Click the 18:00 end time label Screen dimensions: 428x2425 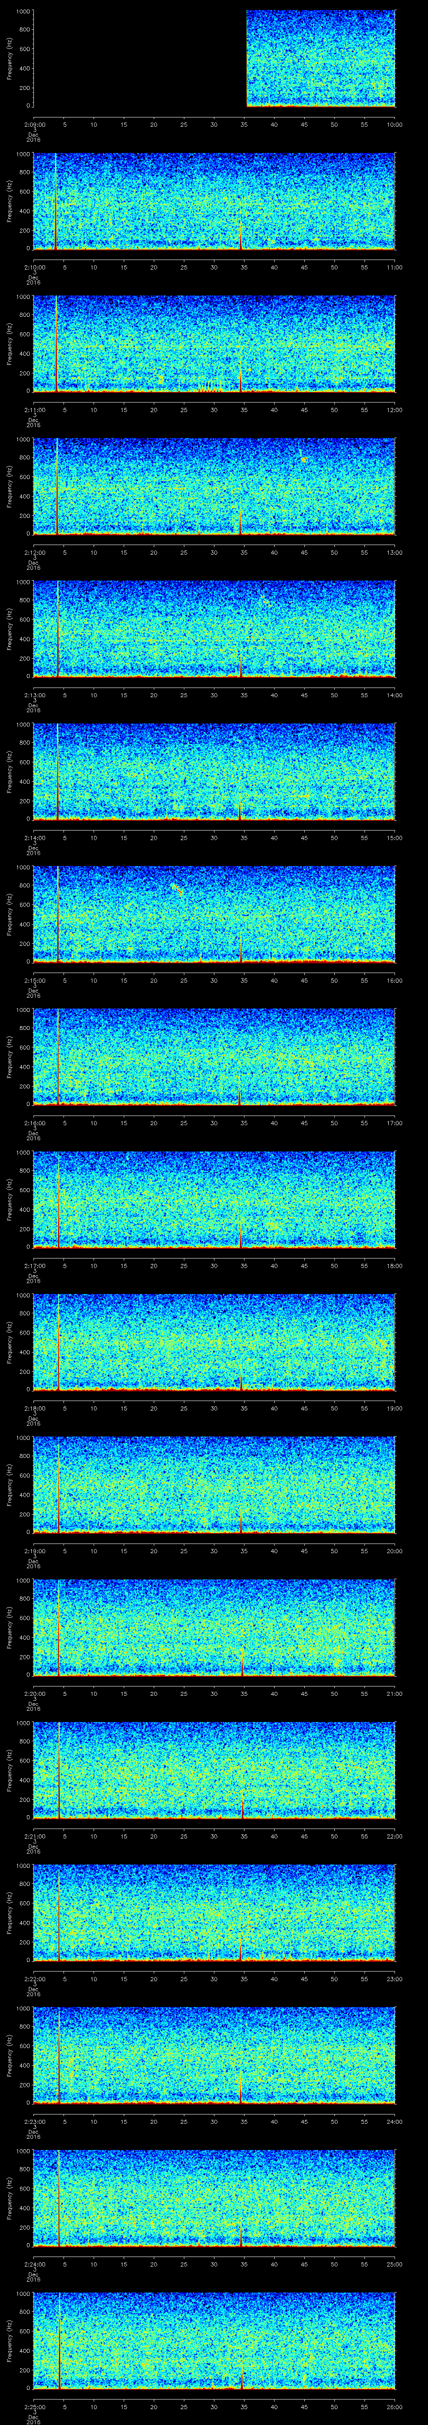tap(394, 1265)
